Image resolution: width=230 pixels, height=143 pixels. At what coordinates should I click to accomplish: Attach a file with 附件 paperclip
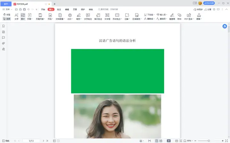coord(180,17)
